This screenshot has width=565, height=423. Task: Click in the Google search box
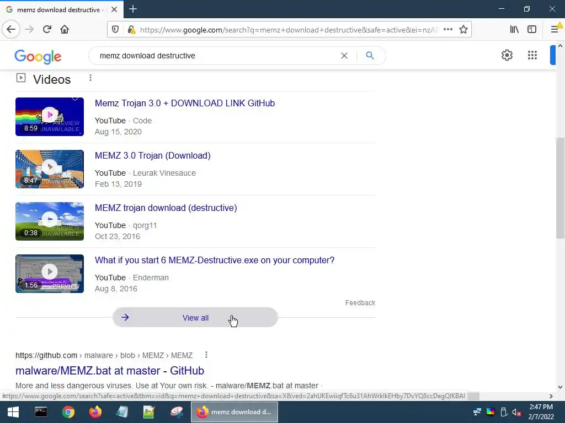(x=216, y=56)
